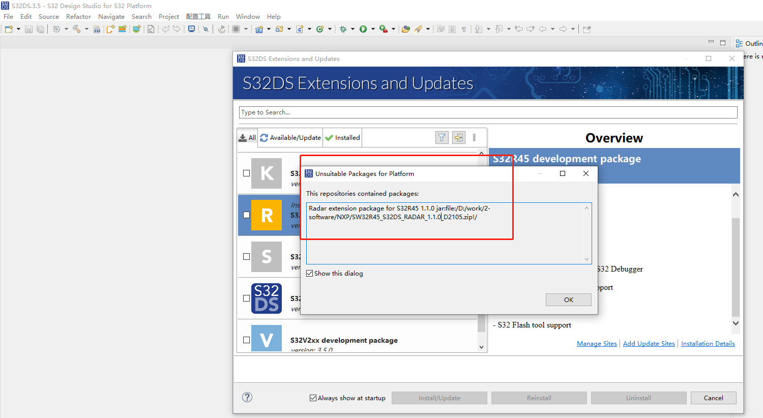Screen dimensions: 763x418
Task: Check the S32V2xx development package checkbox
Action: click(x=246, y=339)
